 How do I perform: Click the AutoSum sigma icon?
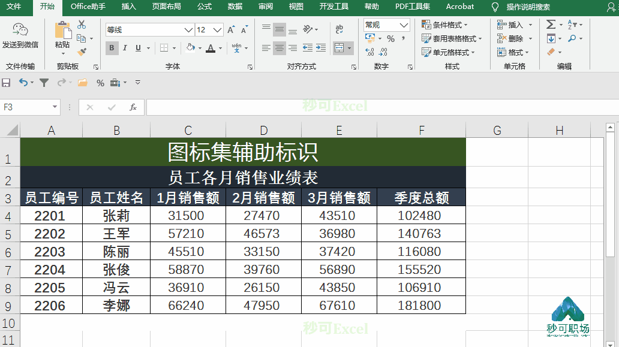tap(551, 25)
